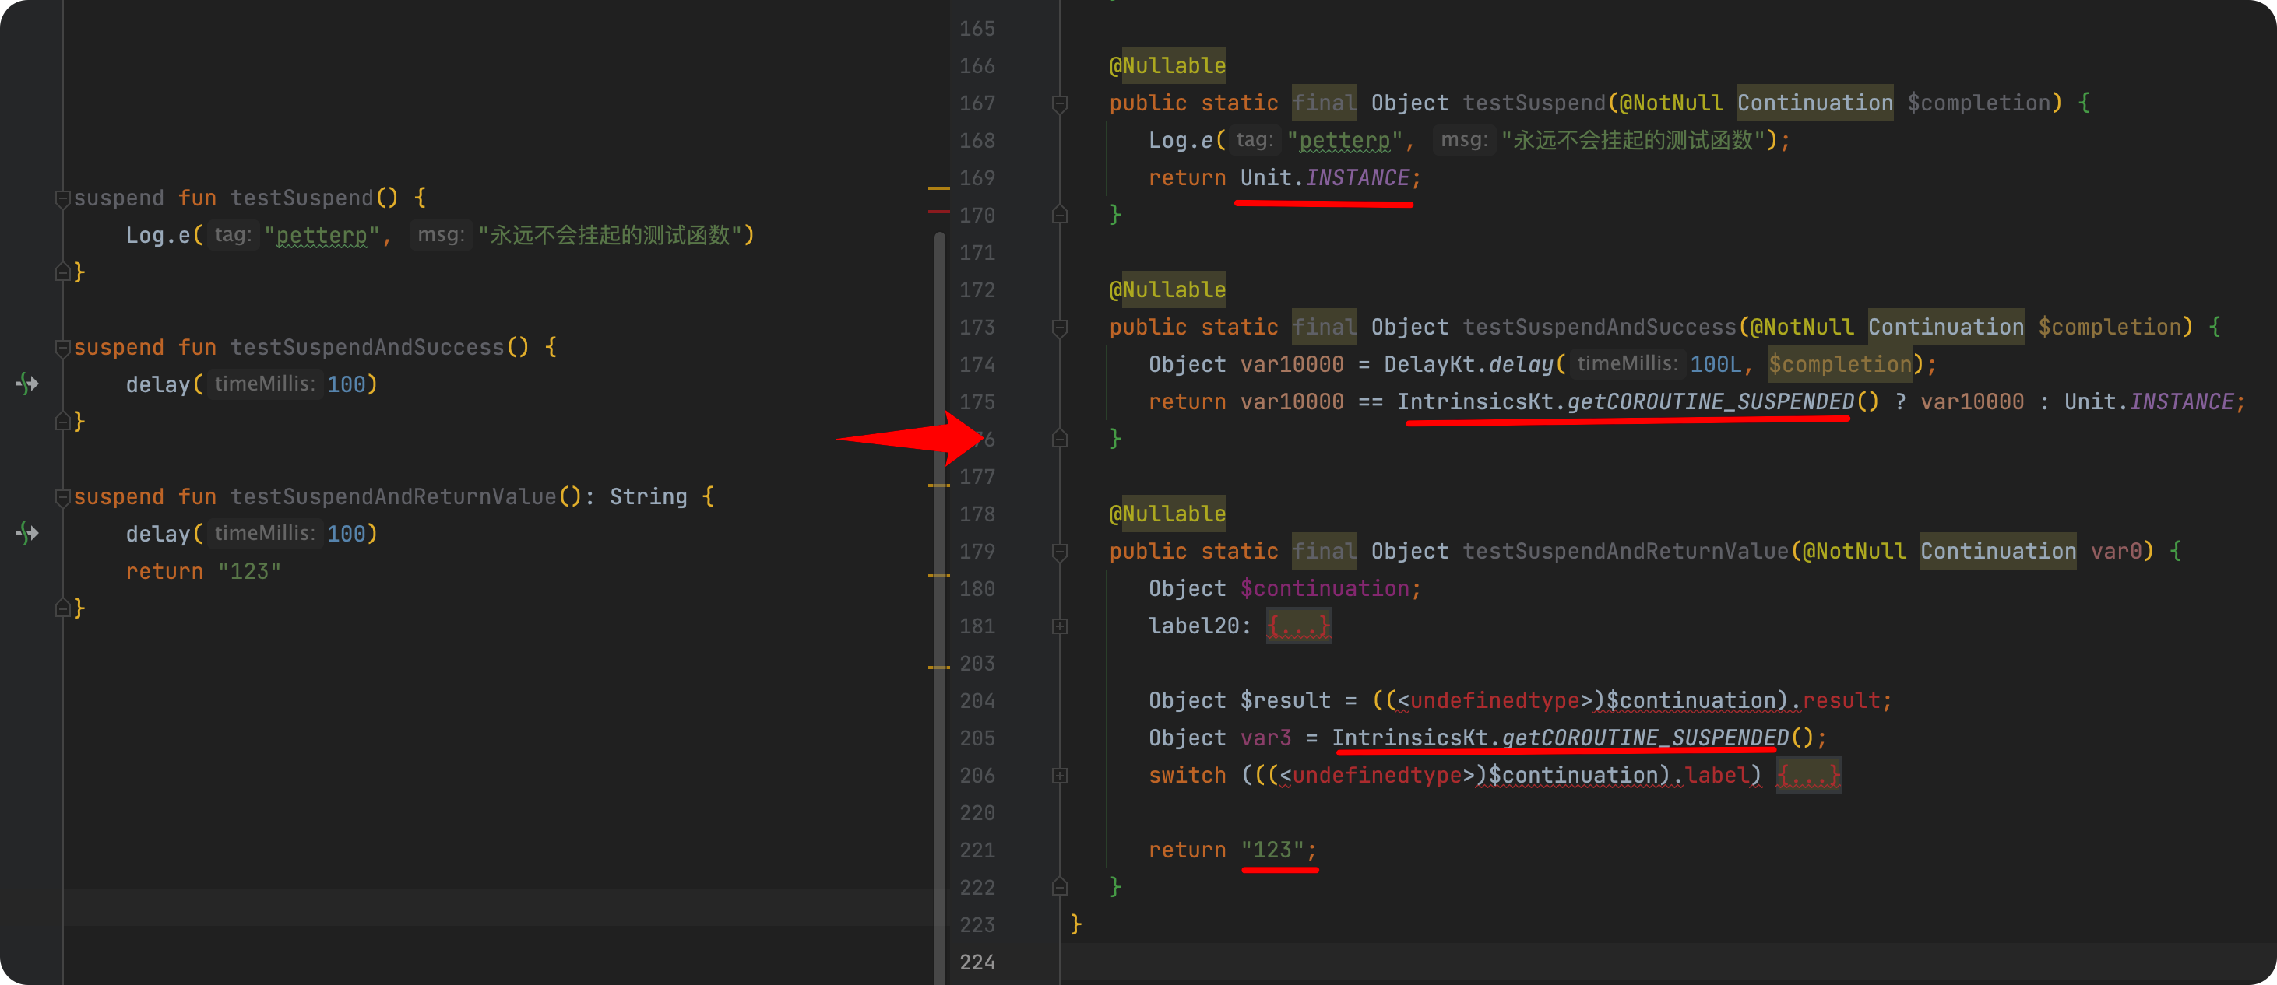This screenshot has height=985, width=2277.
Task: Click fold-end marker at line 176
Action: click(1060, 438)
